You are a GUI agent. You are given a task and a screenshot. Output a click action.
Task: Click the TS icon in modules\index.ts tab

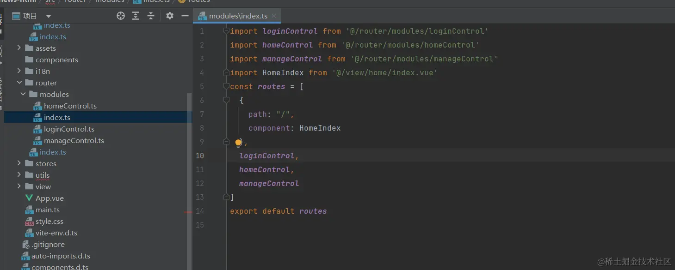(x=202, y=16)
